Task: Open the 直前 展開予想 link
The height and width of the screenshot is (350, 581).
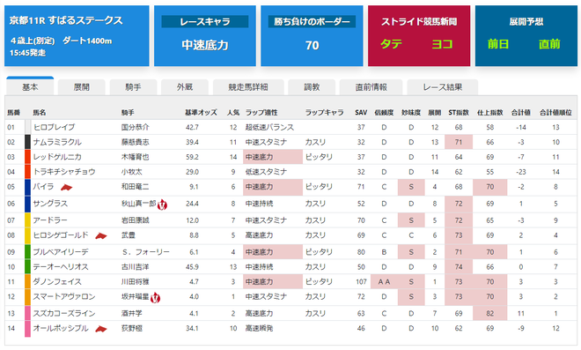Action: [549, 44]
